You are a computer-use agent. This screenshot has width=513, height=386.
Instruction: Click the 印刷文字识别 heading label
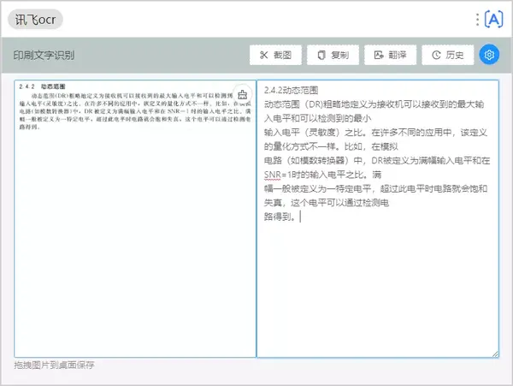click(x=44, y=55)
